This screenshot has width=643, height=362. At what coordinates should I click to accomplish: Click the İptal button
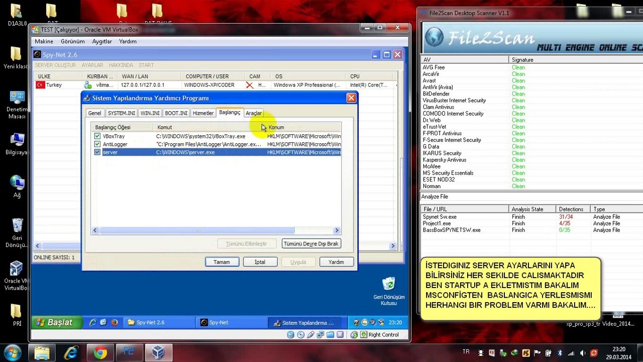click(260, 262)
